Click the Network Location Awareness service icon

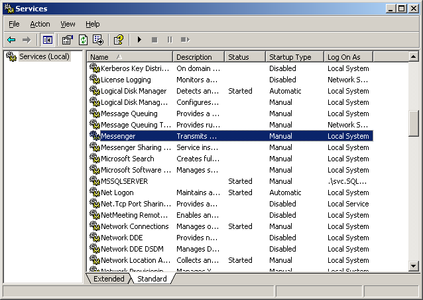[95, 260]
